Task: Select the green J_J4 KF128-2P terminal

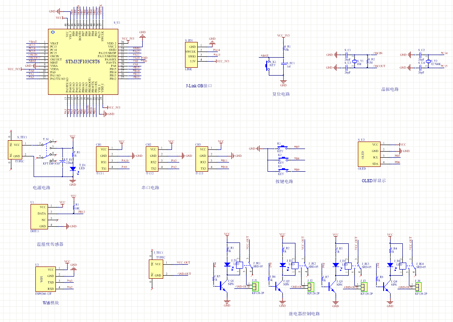Action: click(x=419, y=287)
